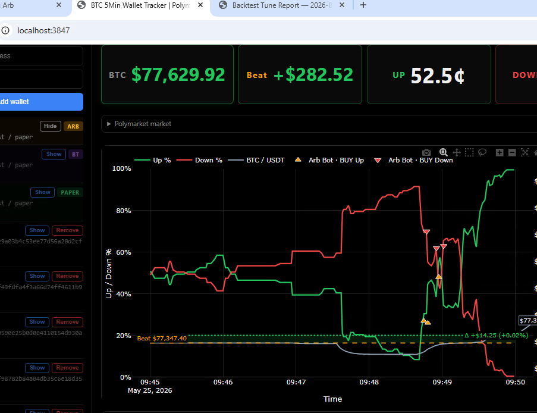Select the Box Select dotted-square tool

469,152
